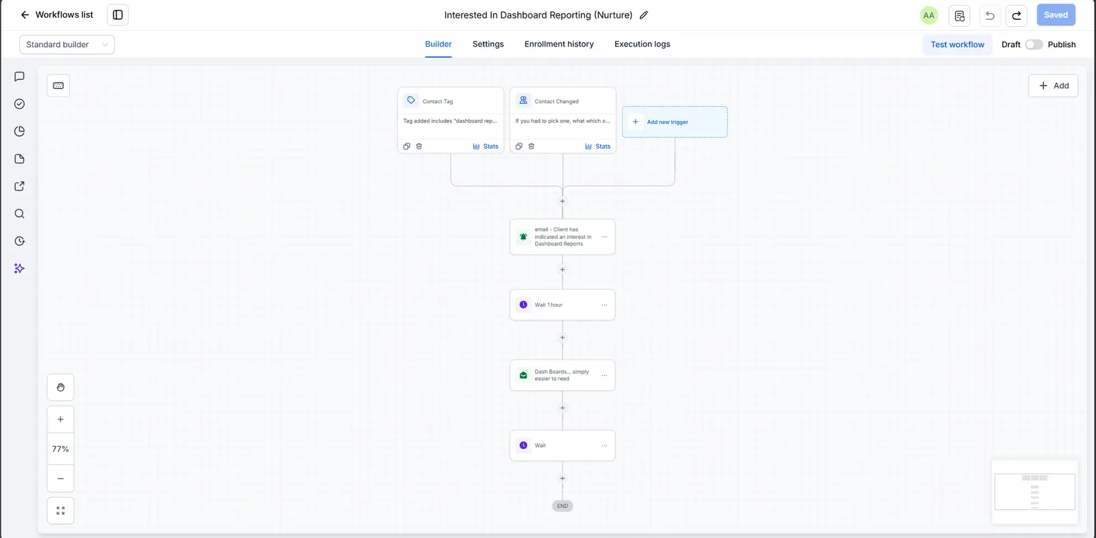Image resolution: width=1096 pixels, height=538 pixels.
Task: View Stats for Contact Changed trigger
Action: point(598,146)
